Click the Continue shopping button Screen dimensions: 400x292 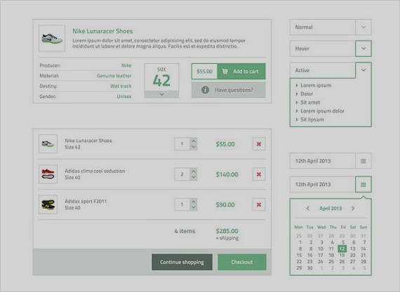point(182,262)
